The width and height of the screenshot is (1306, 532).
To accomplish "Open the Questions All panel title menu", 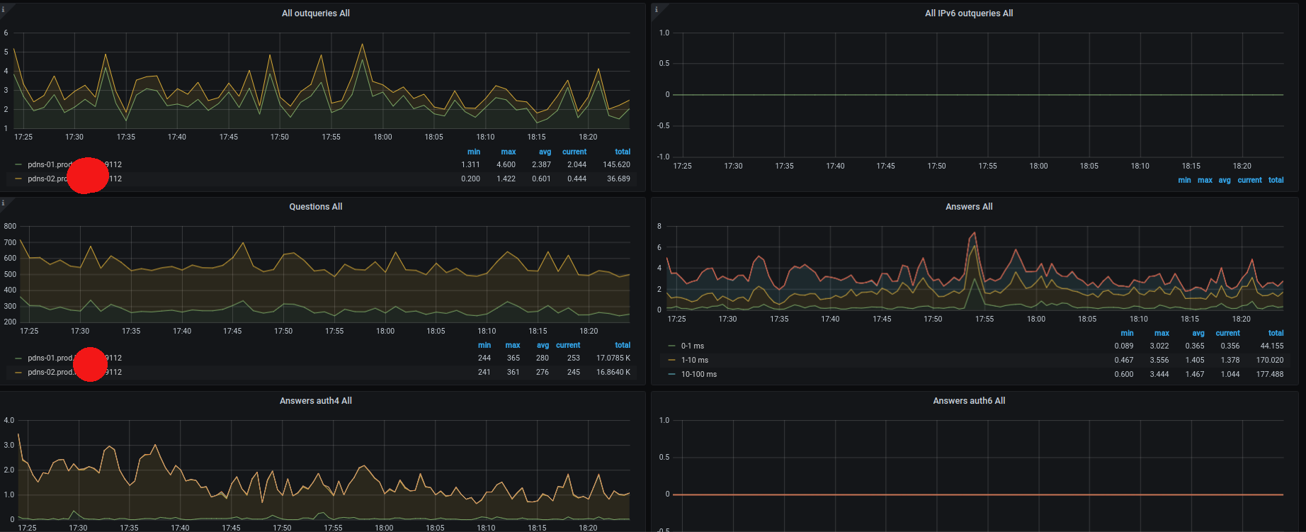I will [316, 207].
